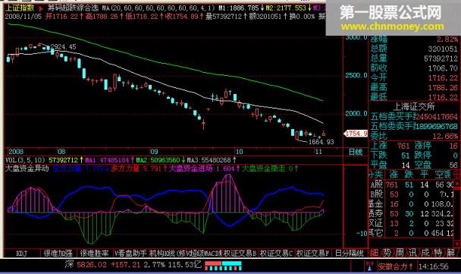461x274 pixels.
Task: Click scroll down arrow in category table
Action: click(457, 244)
